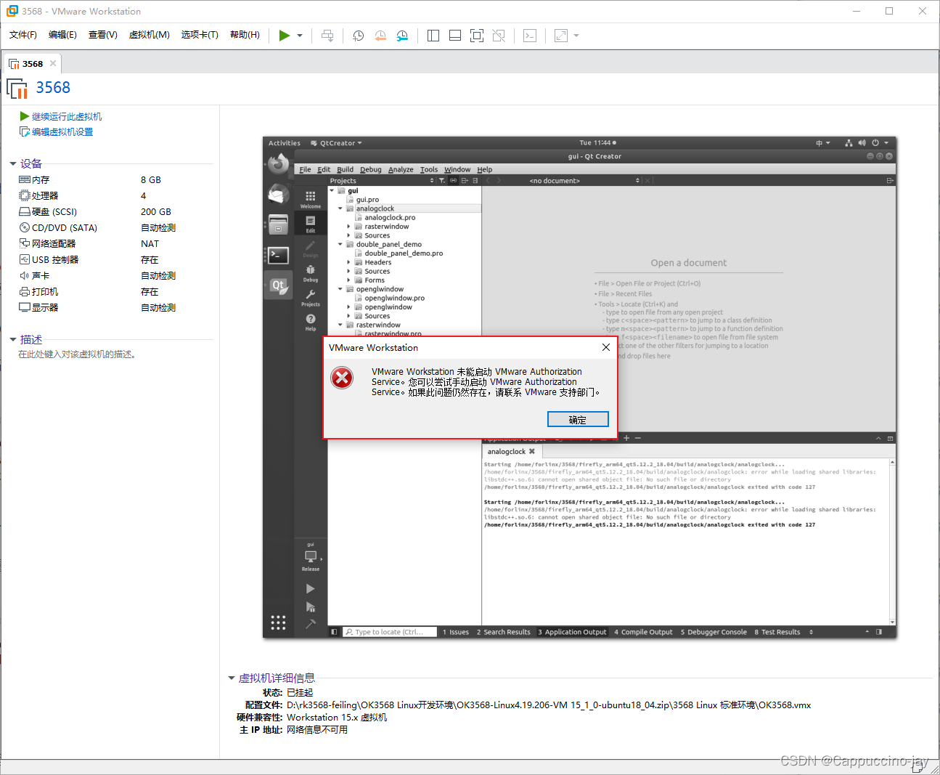Minimize the VMware Workstation window
The width and height of the screenshot is (940, 775).
[x=856, y=11]
